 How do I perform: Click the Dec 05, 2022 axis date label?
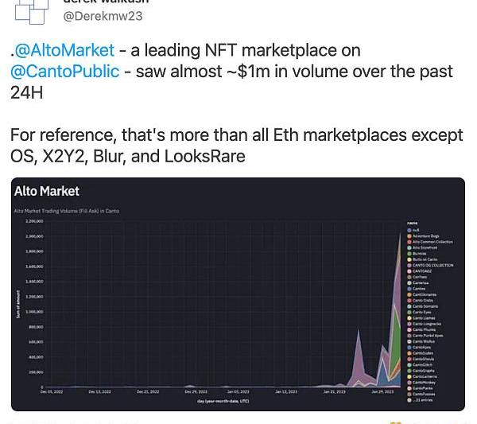point(52,392)
